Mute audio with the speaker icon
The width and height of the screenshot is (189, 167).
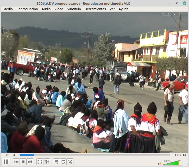[159, 164]
